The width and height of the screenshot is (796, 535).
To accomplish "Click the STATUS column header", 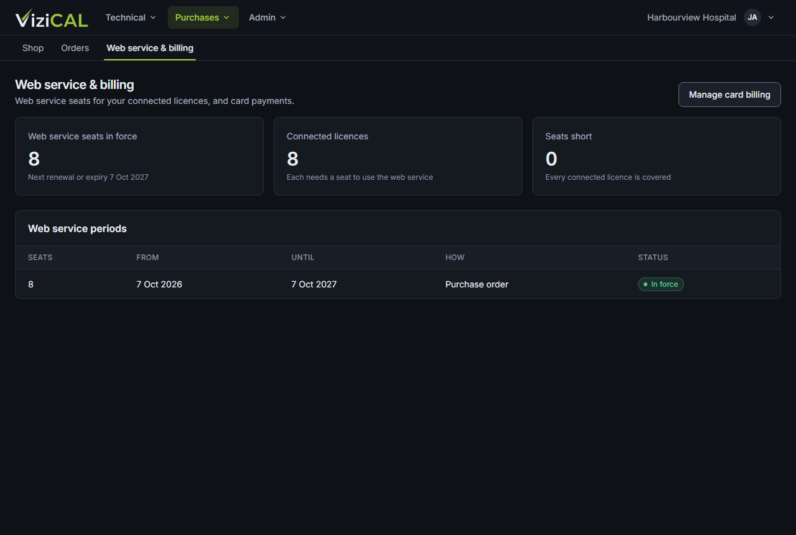I will tap(653, 258).
